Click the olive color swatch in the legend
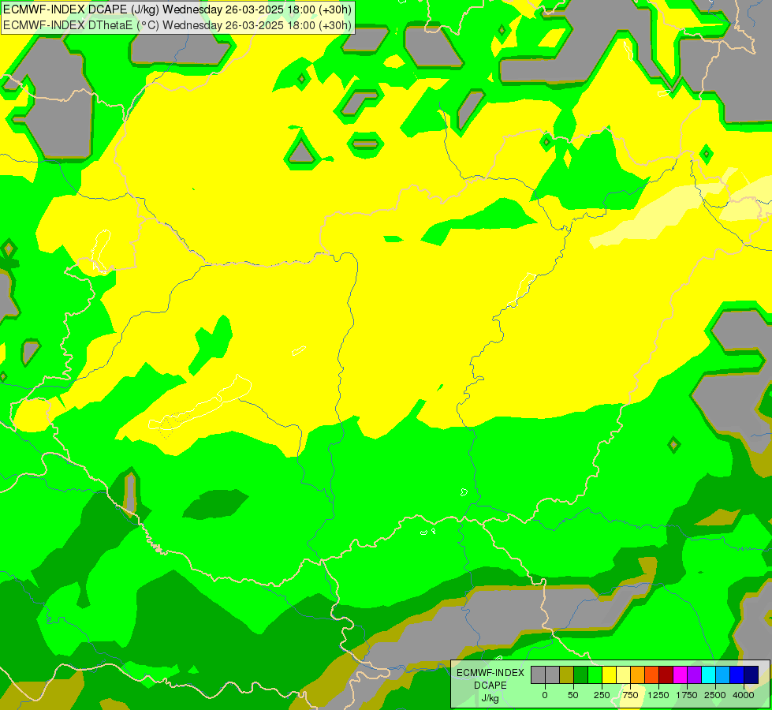The height and width of the screenshot is (710, 772). click(566, 674)
